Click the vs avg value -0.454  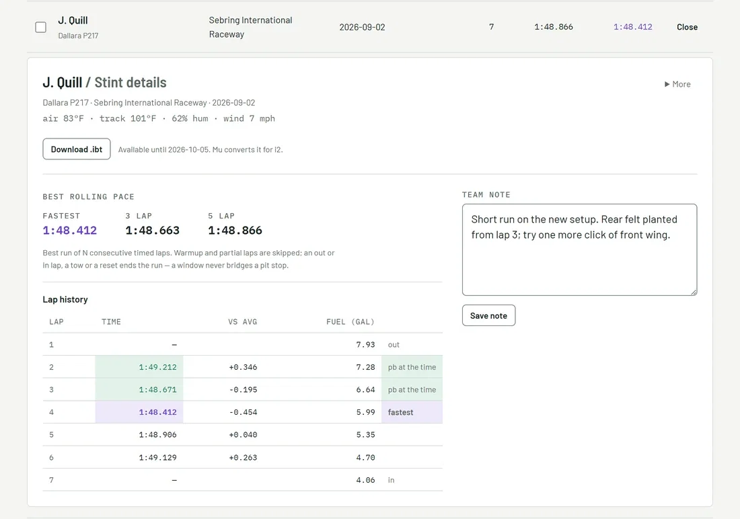click(243, 412)
